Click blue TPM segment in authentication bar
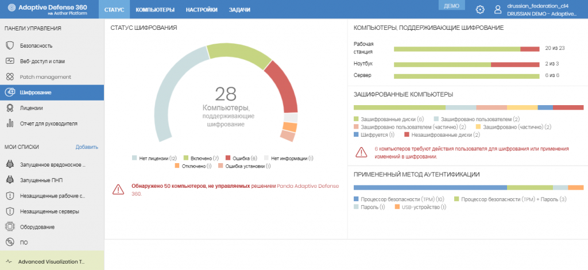Screen dimensions: 588x270 [430, 187]
